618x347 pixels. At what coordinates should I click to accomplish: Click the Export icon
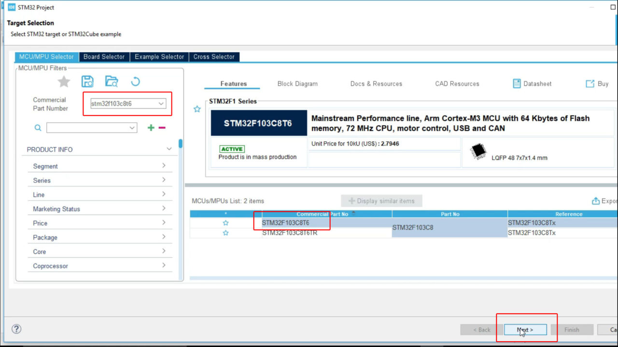pos(596,201)
